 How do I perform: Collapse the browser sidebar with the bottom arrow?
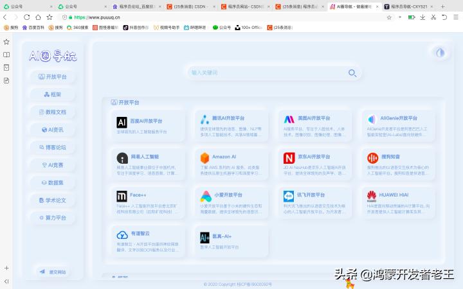click(x=6, y=281)
